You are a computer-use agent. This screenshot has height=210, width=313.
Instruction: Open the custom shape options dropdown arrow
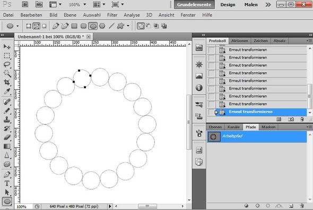pyautogui.click(x=128, y=26)
